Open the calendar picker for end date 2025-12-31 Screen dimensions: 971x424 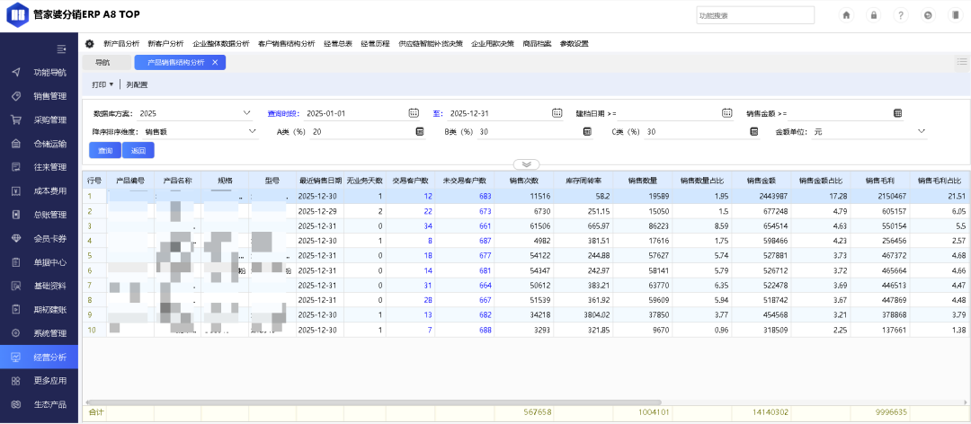point(557,112)
